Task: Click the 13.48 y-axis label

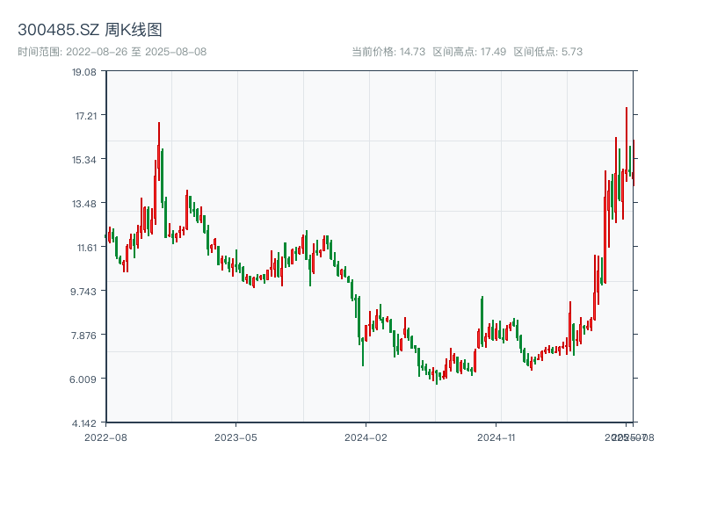Action: pyautogui.click(x=84, y=204)
